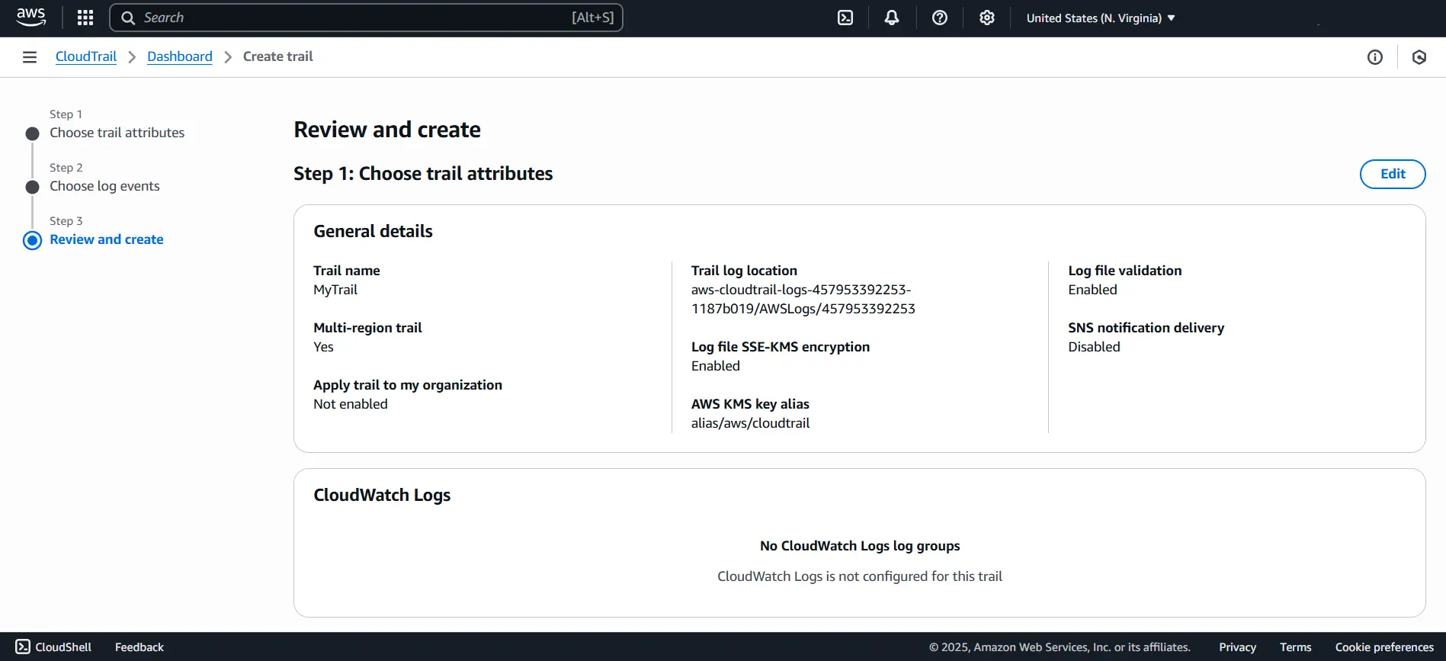Follow the Dashboard breadcrumb link
Screen dimensions: 1446x661
tap(179, 56)
